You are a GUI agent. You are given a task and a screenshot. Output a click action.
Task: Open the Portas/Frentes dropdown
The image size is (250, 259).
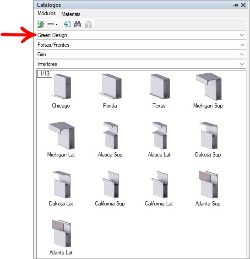pyautogui.click(x=141, y=45)
